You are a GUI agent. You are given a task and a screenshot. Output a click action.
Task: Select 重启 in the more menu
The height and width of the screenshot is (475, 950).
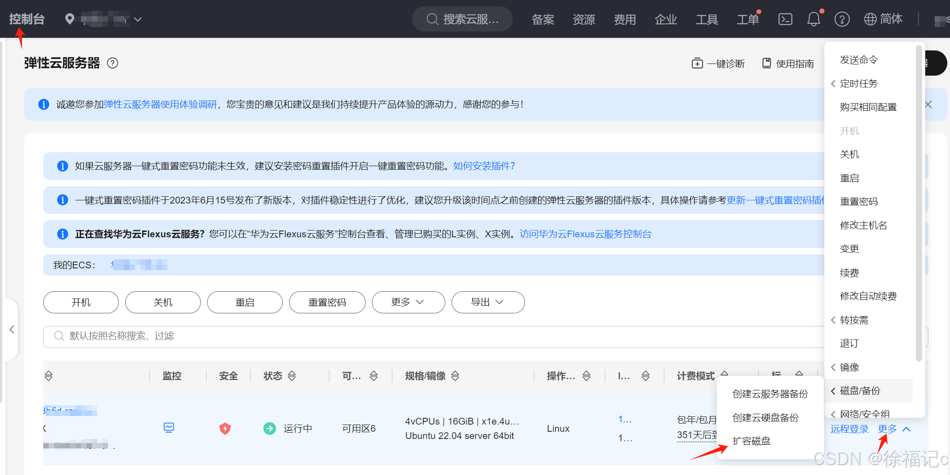pos(849,178)
